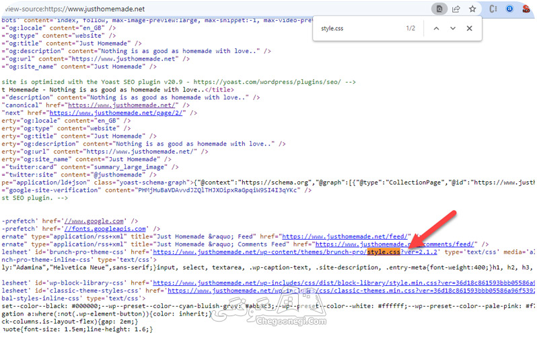Close the find bar
Viewport: 537px width, 341px height.
[470, 28]
